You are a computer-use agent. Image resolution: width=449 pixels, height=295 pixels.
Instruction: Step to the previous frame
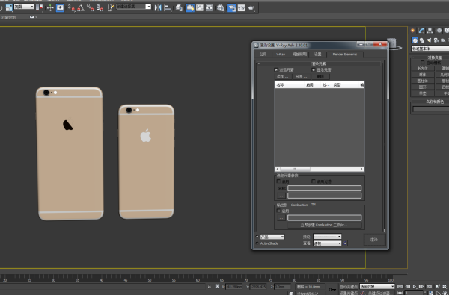408,287
